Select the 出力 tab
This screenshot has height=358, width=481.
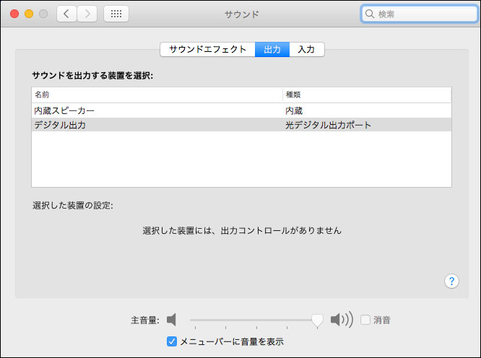coord(272,49)
